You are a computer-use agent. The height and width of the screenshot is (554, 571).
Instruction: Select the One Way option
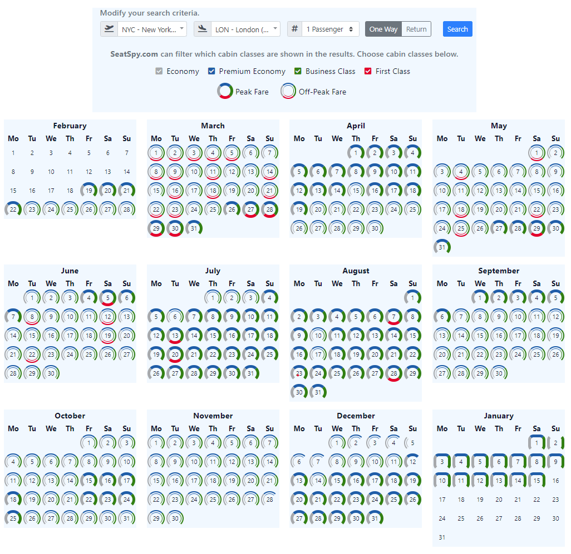(383, 28)
